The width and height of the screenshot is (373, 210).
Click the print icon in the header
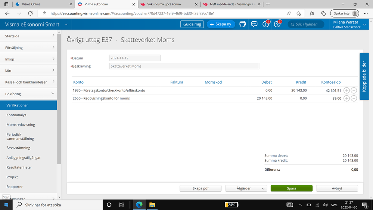pos(242,24)
